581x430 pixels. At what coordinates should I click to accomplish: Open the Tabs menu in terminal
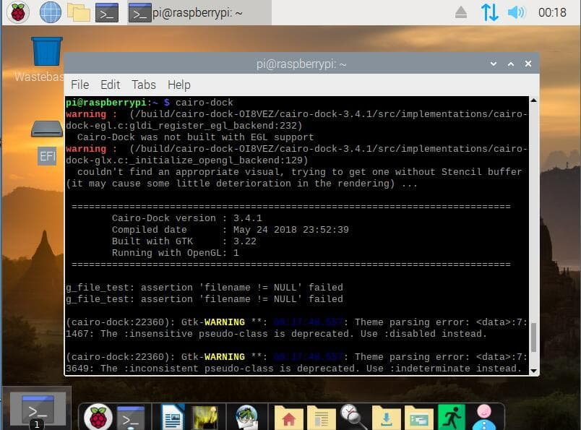144,85
